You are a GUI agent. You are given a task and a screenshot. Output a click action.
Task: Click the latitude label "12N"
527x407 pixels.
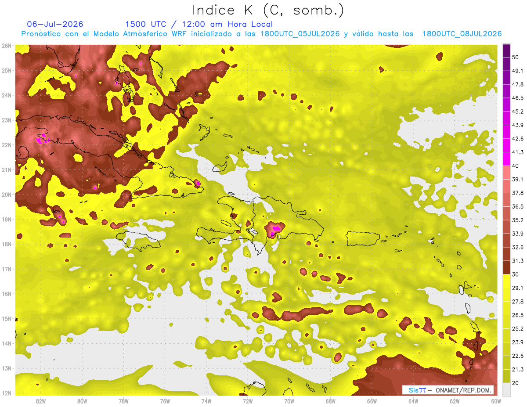7,393
